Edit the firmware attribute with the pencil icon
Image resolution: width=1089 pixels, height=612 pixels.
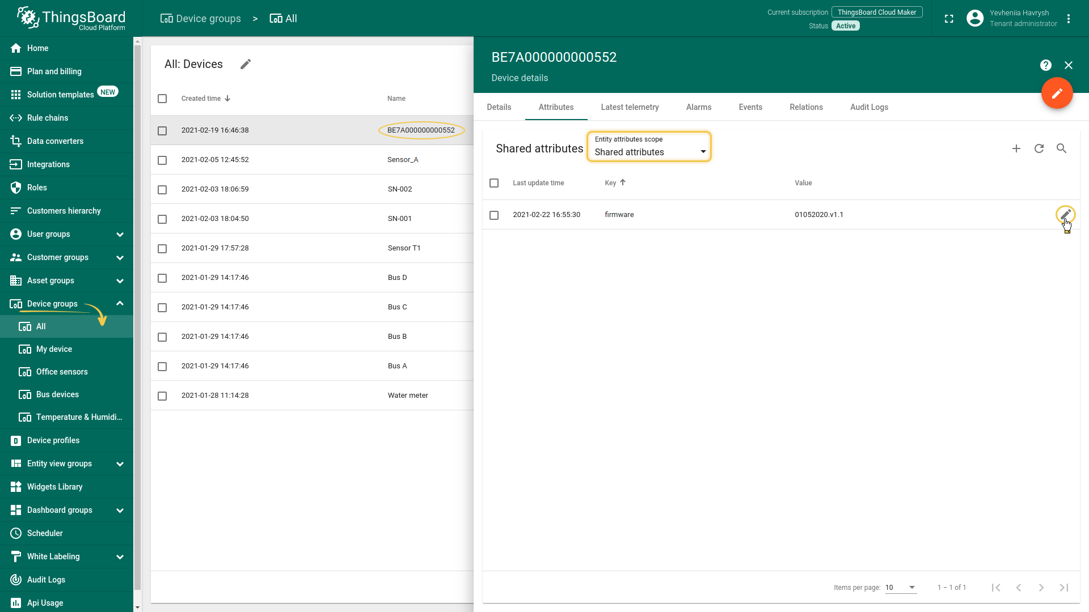1066,214
